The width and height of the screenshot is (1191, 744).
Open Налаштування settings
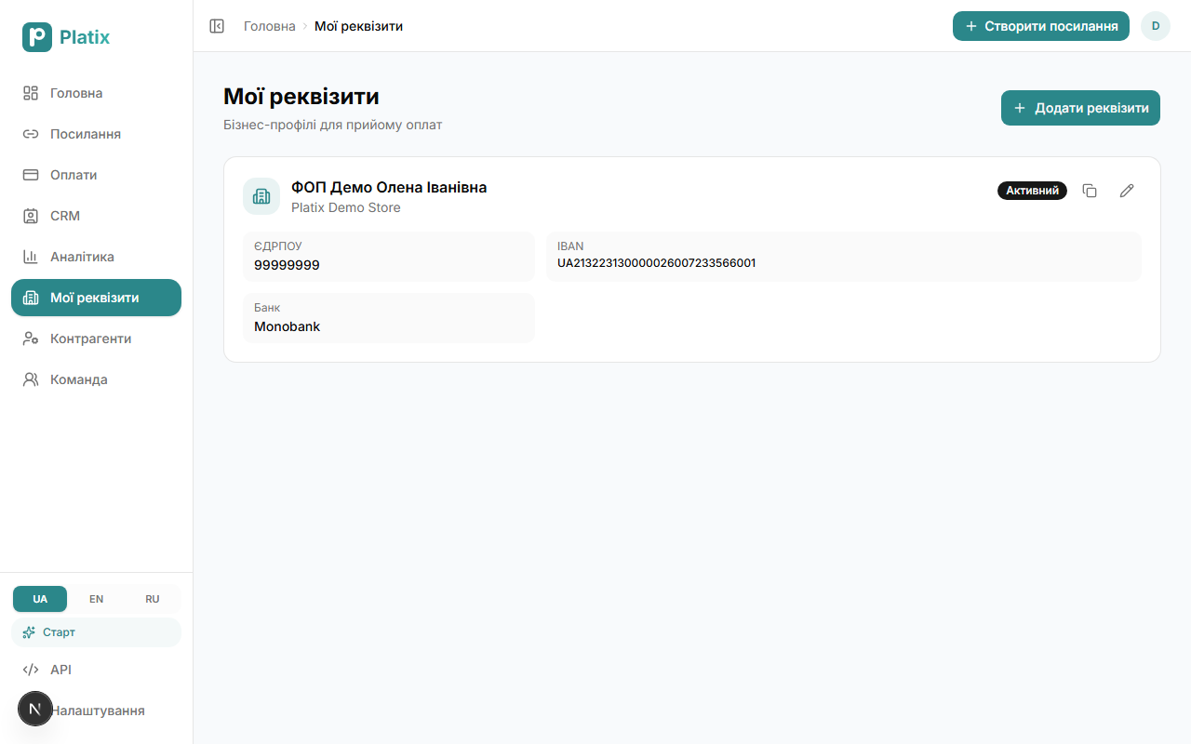tap(97, 711)
